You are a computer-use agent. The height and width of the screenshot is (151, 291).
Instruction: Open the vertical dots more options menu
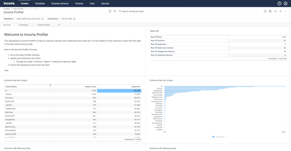coord(286,11)
